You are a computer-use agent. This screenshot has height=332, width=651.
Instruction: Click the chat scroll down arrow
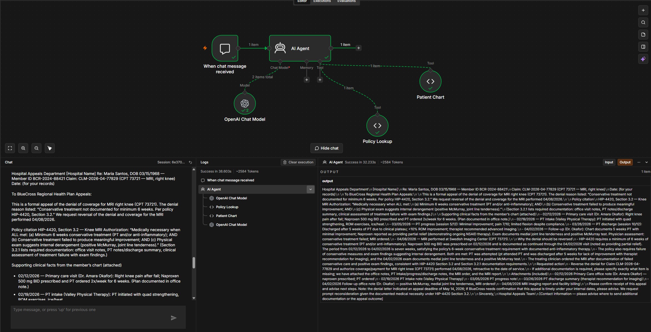pyautogui.click(x=194, y=298)
